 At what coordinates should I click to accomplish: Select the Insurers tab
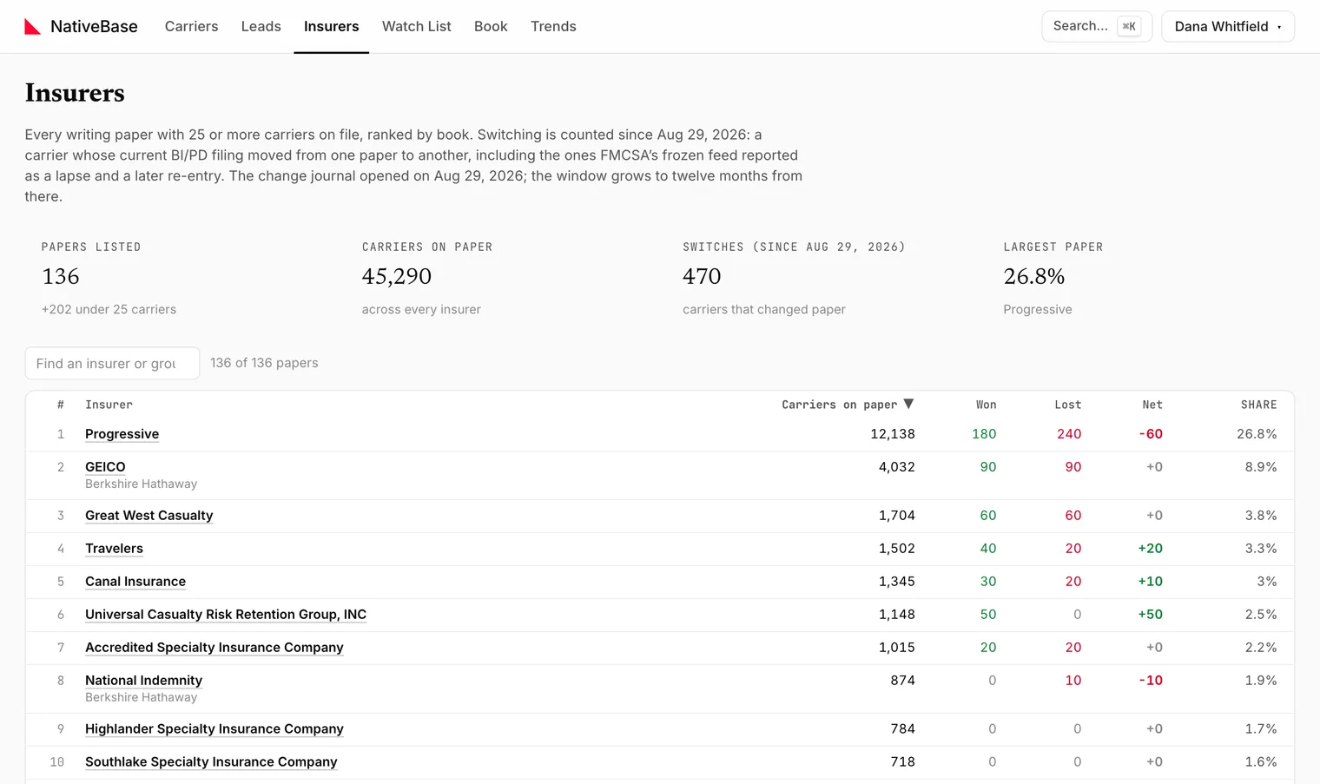[x=332, y=26]
